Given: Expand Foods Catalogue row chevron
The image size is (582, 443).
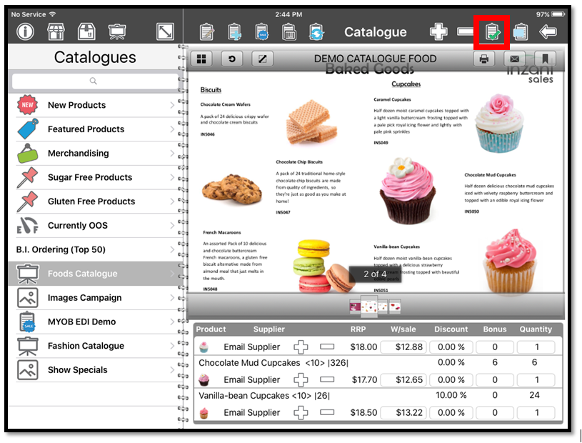Looking at the screenshot, I should pyautogui.click(x=172, y=274).
